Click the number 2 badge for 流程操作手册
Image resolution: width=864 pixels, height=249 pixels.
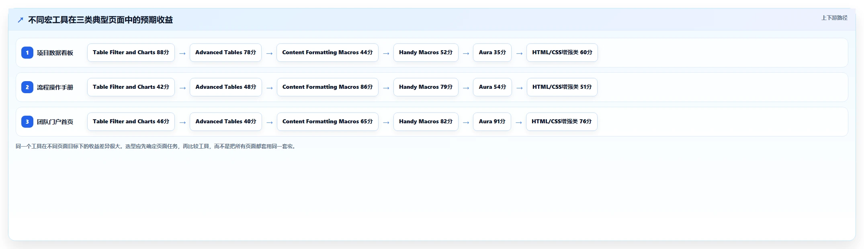point(27,87)
